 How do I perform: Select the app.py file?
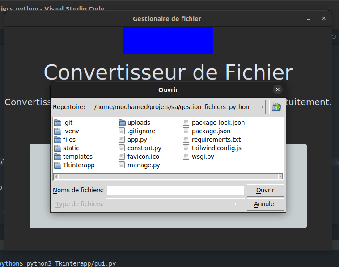[137, 140]
